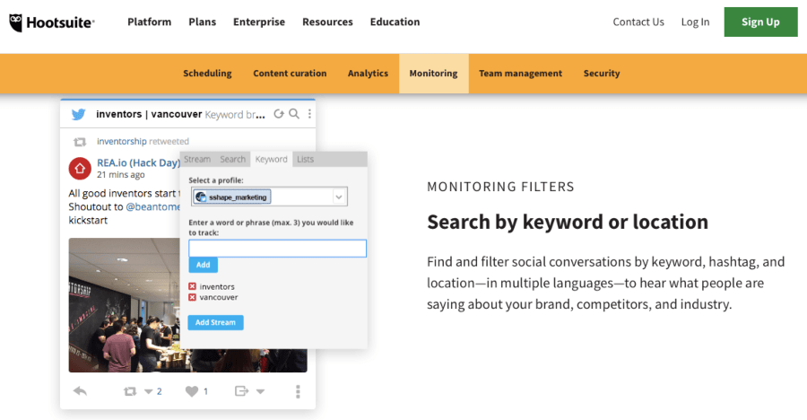Click the Add Stream button
The image size is (807, 420).
[x=215, y=322]
